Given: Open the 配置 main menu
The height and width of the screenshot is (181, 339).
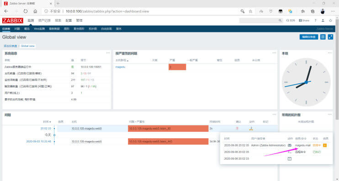Looking at the screenshot, I should click(69, 20).
